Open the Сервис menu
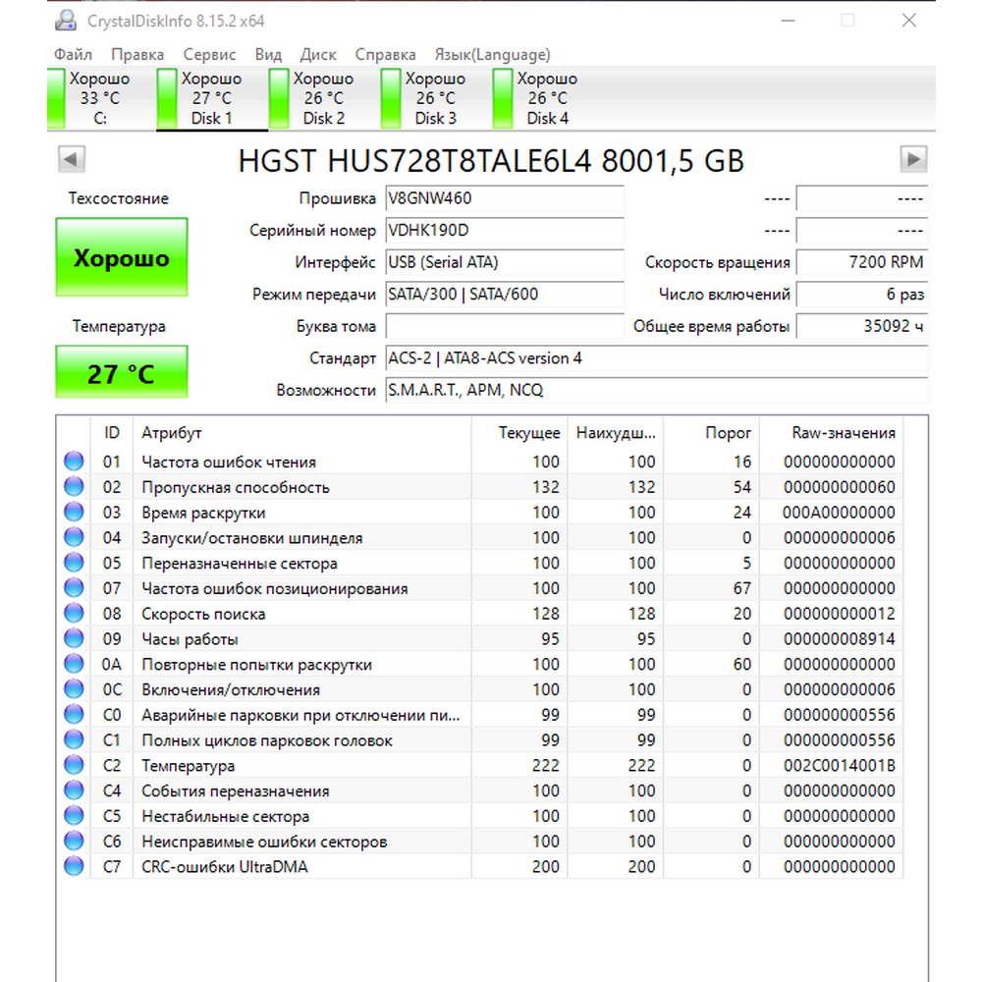 209,54
